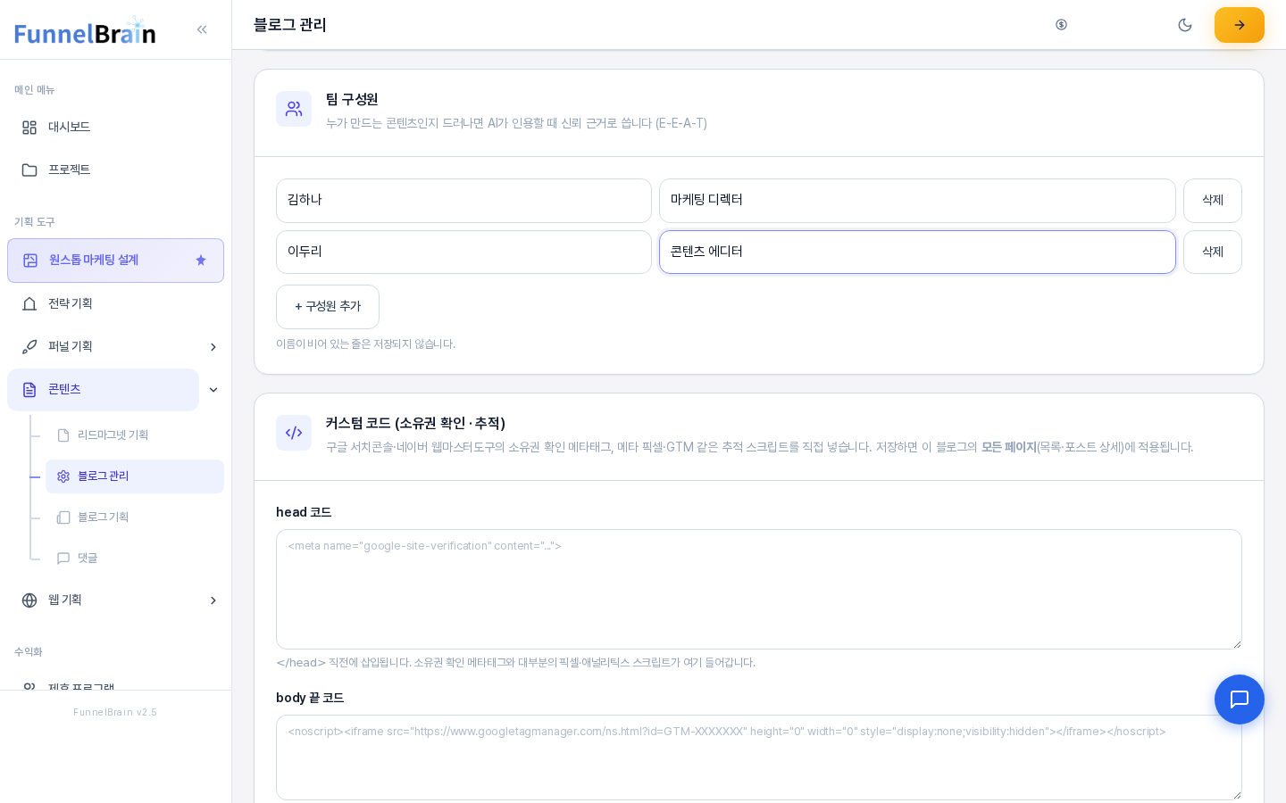Click the 전략 기획 icon

pos(29,304)
